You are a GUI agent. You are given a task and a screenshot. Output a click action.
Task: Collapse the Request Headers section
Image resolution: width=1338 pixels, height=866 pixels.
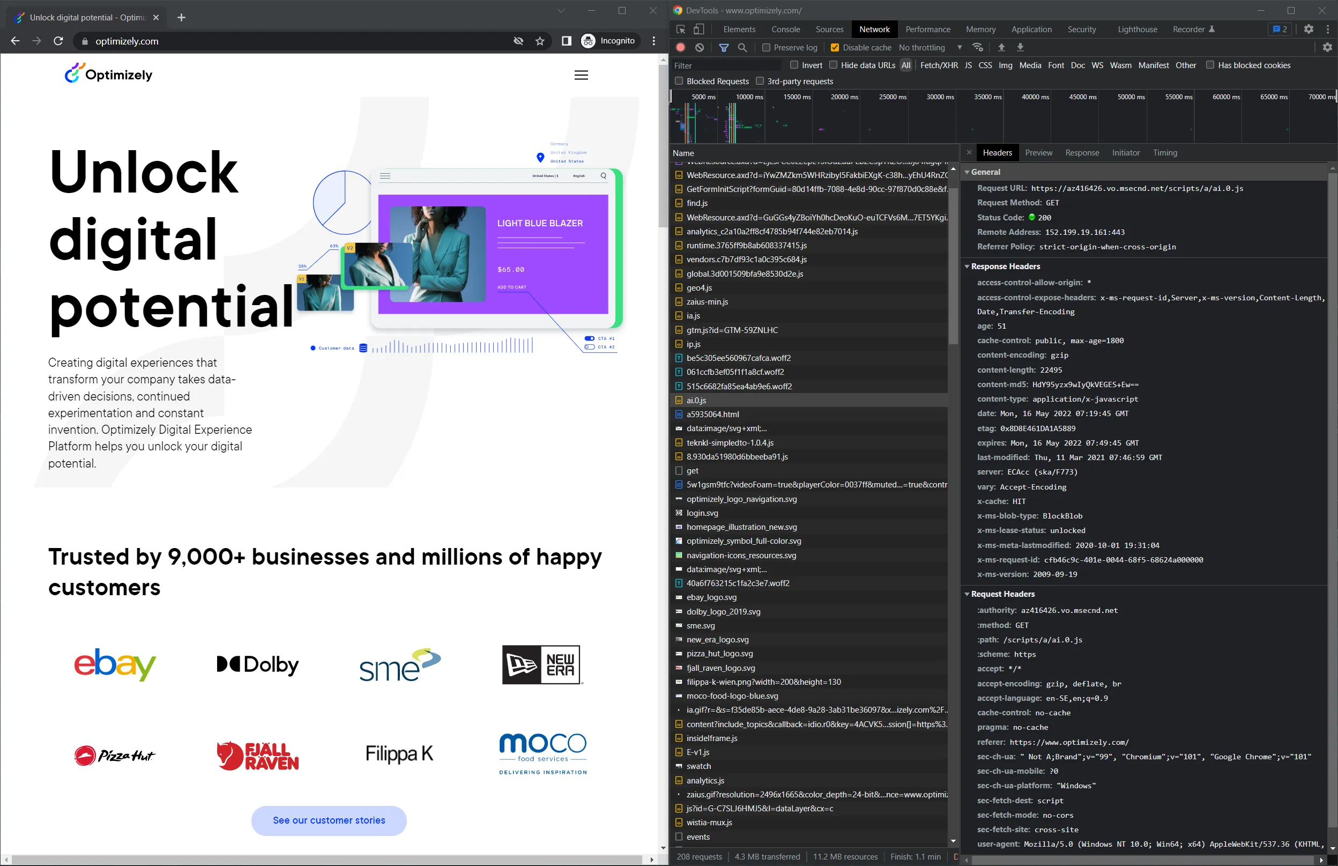[967, 594]
